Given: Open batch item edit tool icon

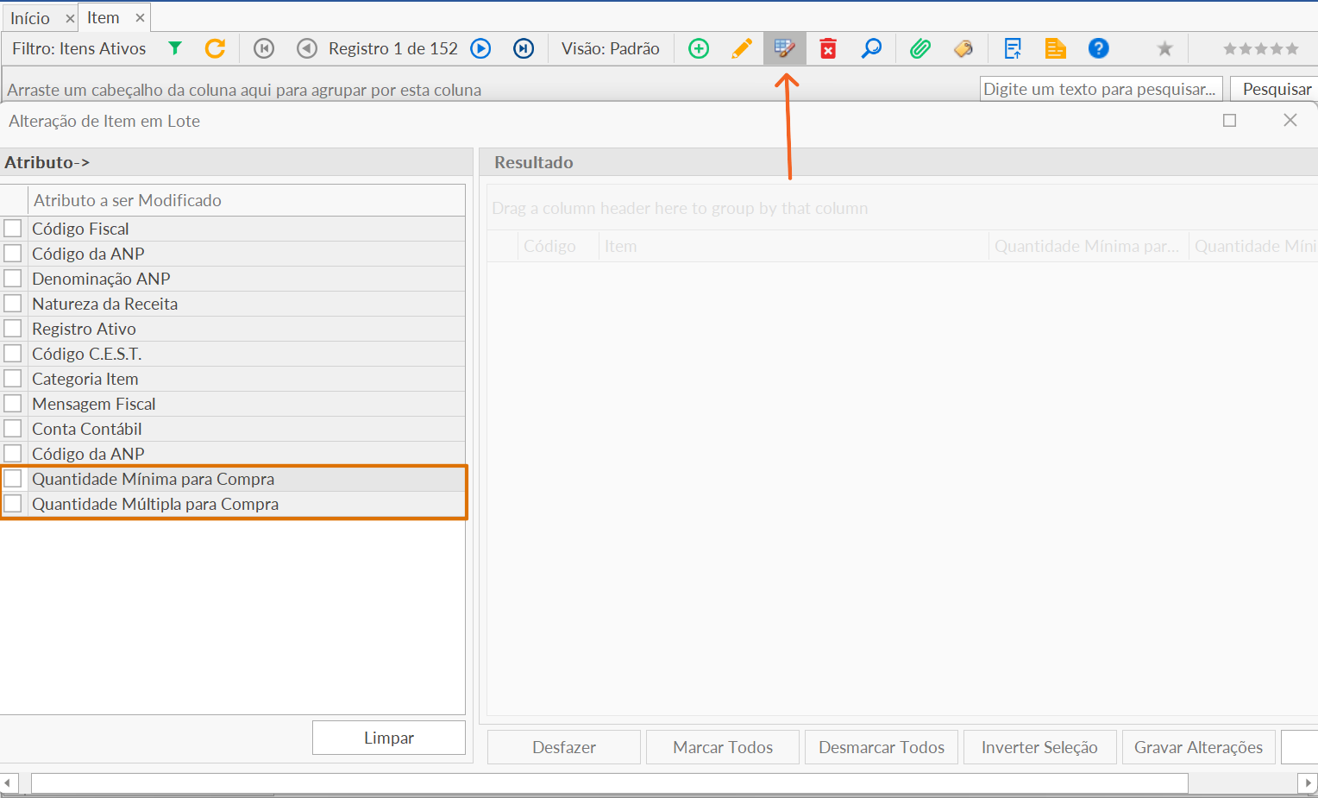Looking at the screenshot, I should (785, 48).
